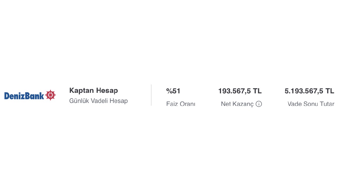
Task: Click TL after the 193.567,5 figure
Action: [257, 91]
